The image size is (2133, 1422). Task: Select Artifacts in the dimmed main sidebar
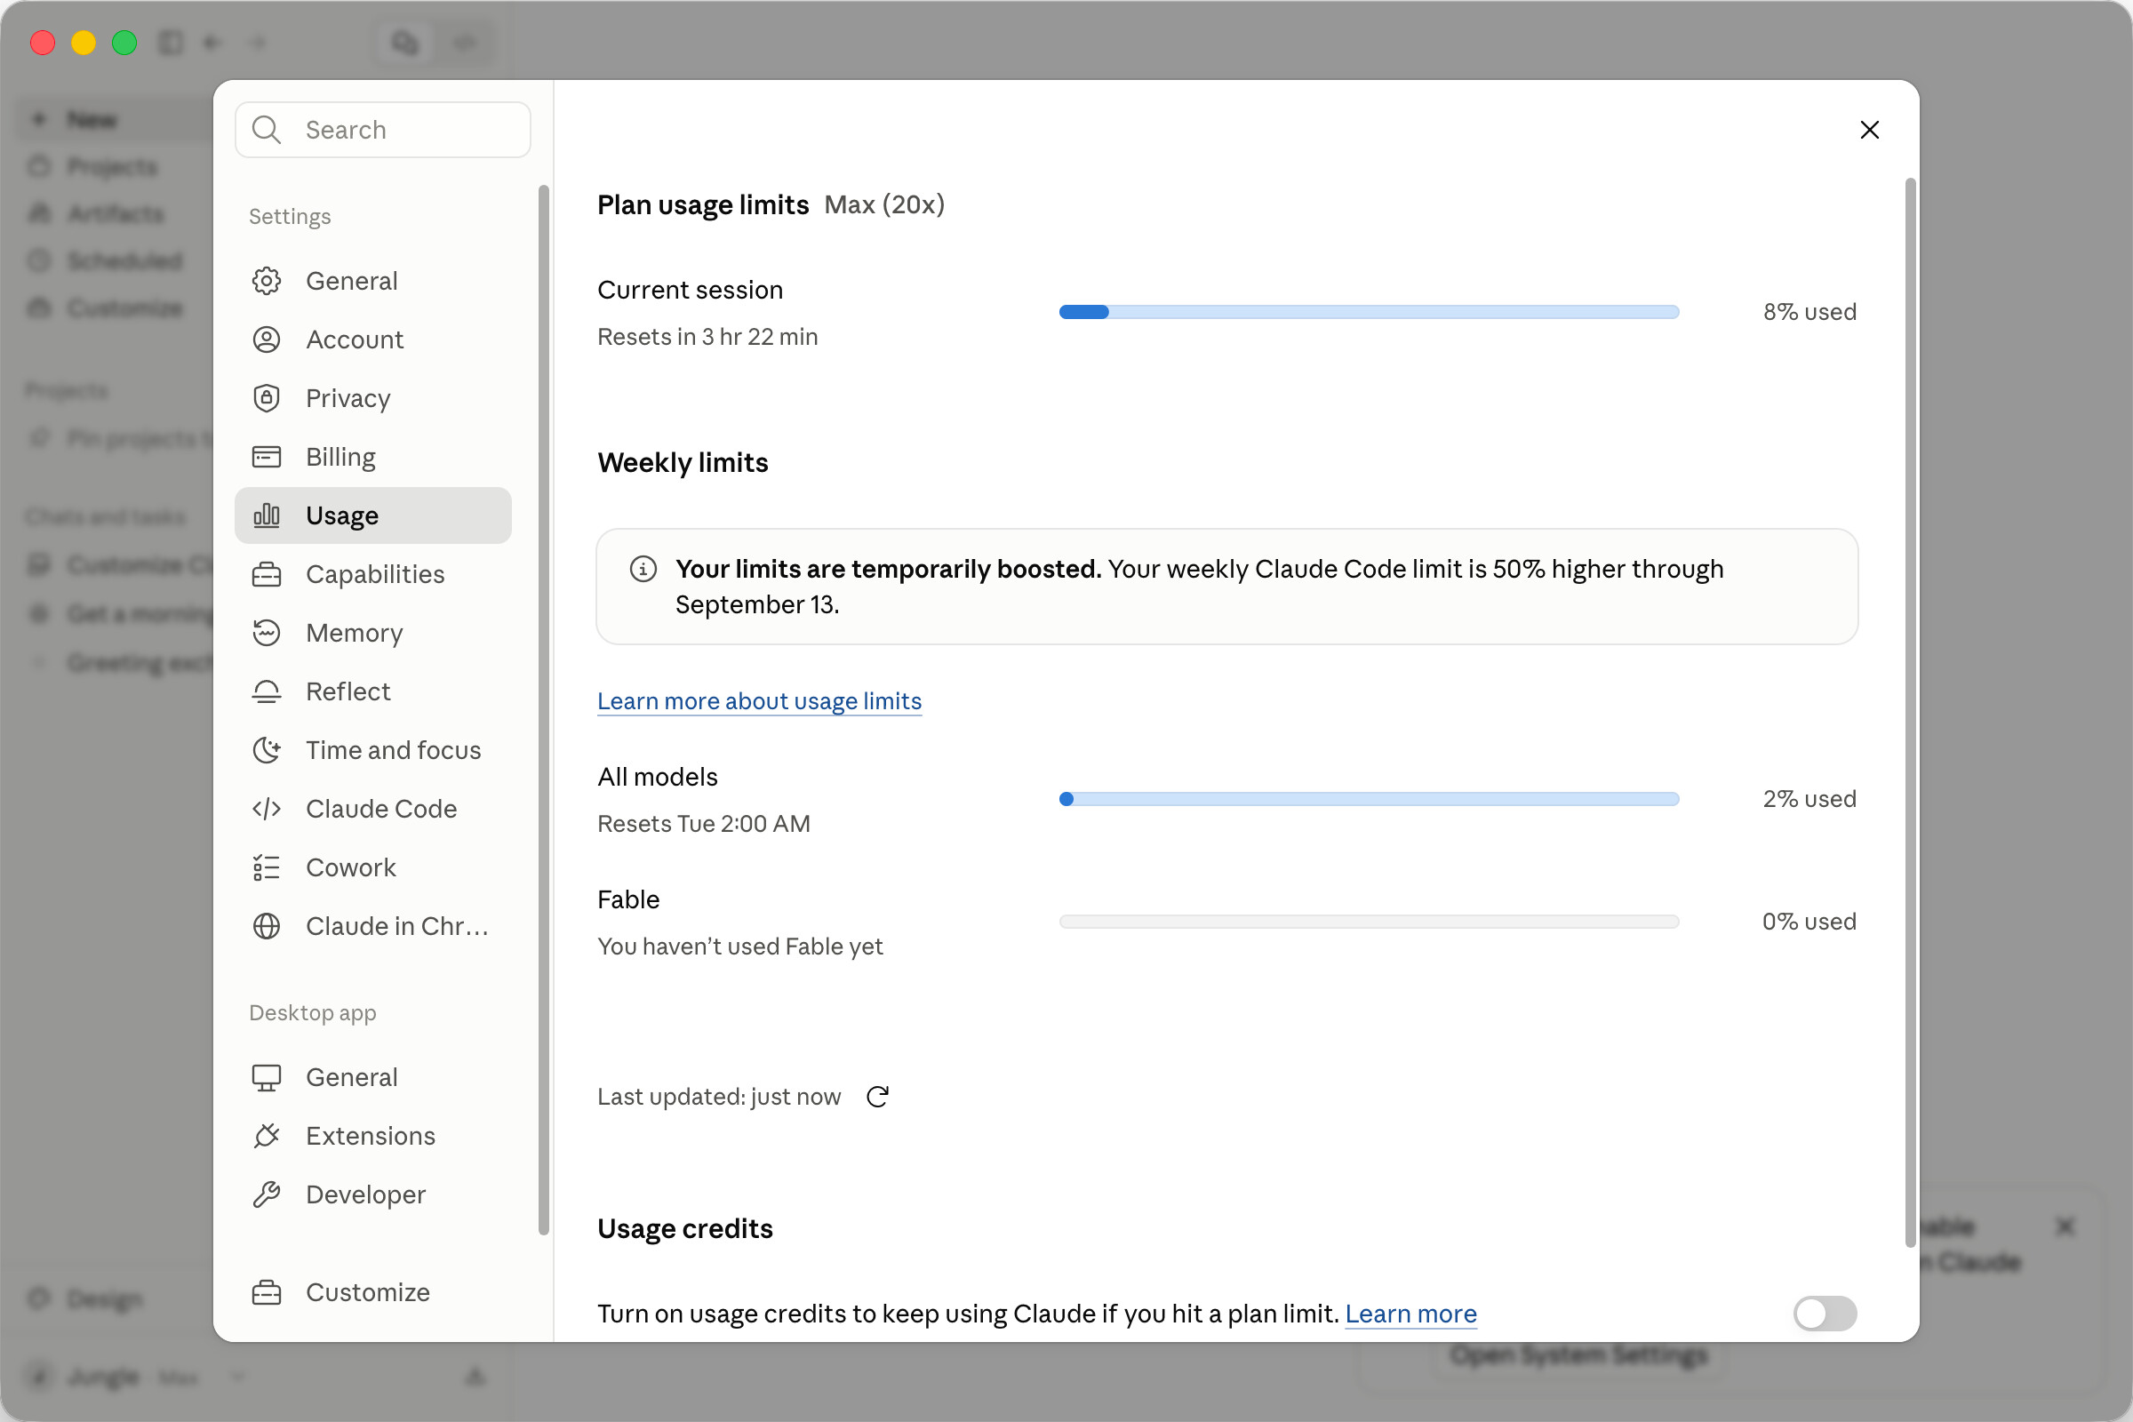[x=116, y=214]
